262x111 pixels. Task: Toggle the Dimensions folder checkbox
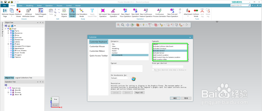tap(11, 40)
